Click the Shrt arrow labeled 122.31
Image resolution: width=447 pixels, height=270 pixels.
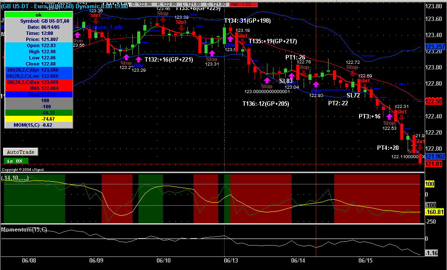pos(402,117)
